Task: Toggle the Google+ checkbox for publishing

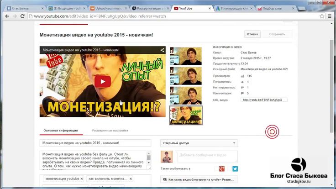Action: (x=216, y=168)
